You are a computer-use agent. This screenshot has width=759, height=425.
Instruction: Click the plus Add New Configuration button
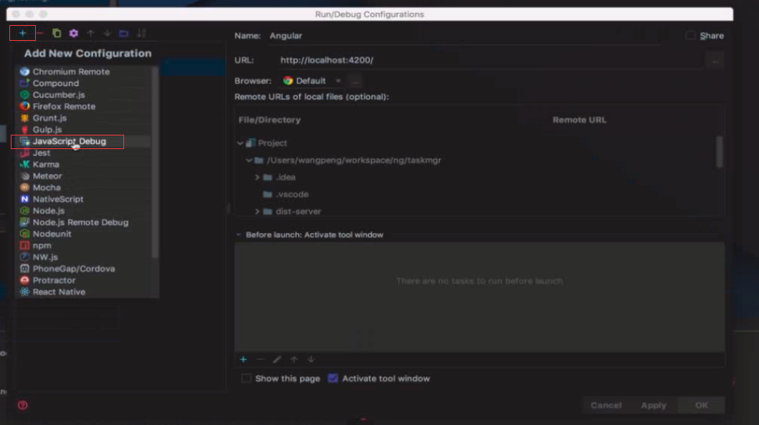tap(22, 34)
